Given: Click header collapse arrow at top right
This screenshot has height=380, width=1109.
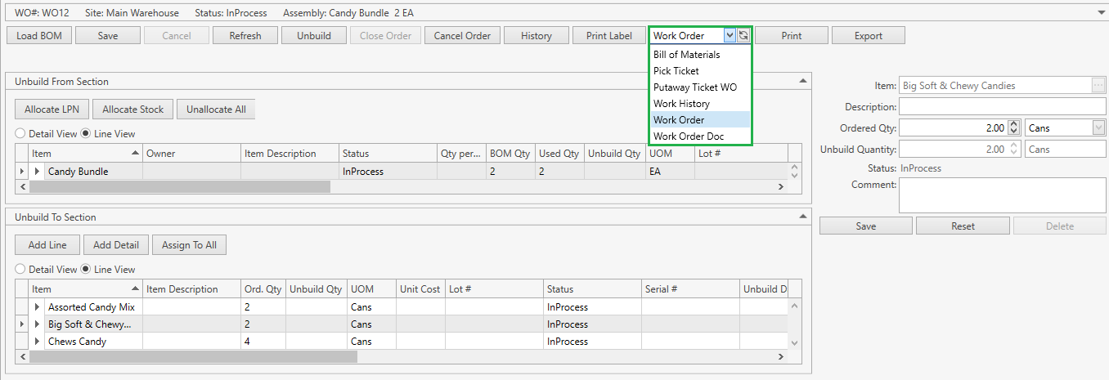Looking at the screenshot, I should tap(1101, 13).
